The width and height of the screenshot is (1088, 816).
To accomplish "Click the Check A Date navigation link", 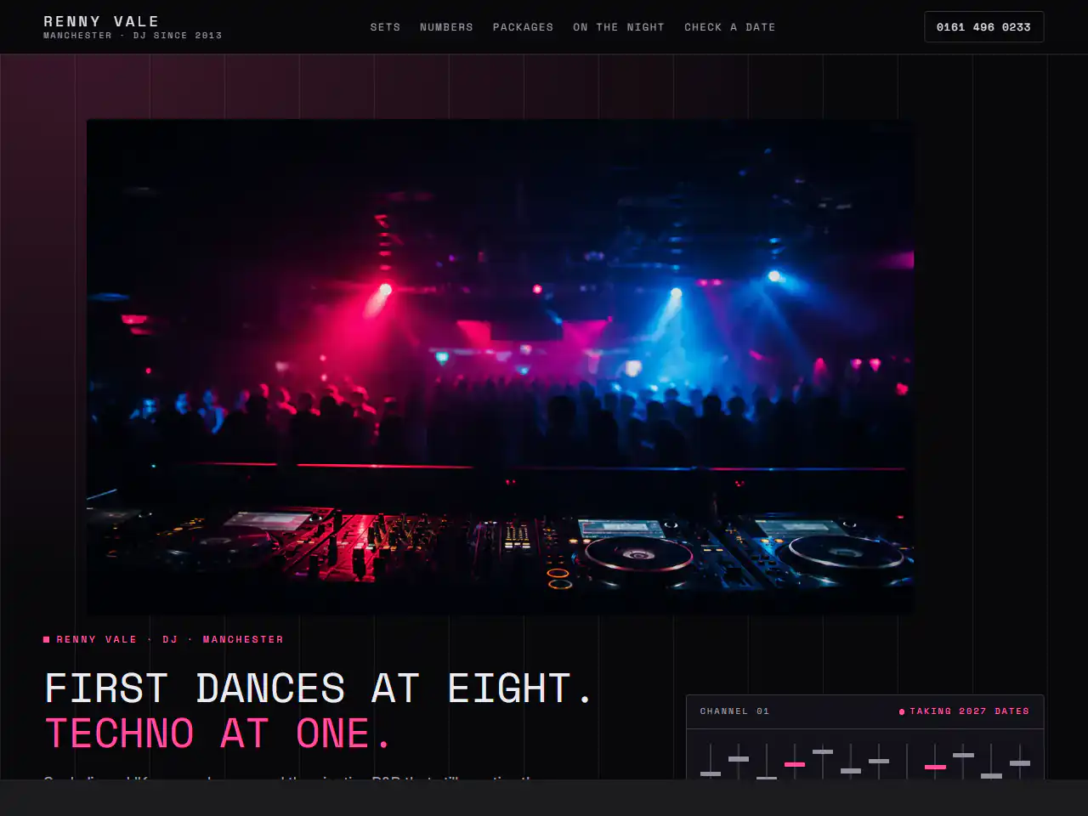I will click(x=730, y=27).
